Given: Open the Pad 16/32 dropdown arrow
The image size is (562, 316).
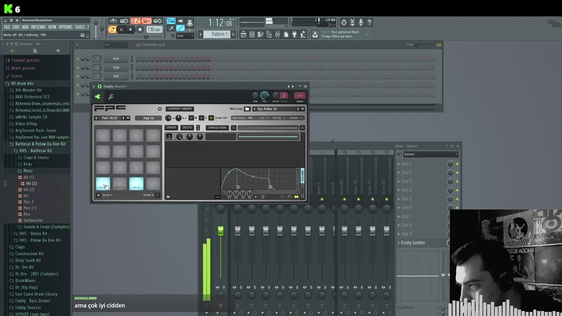Looking at the screenshot, I should (x=128, y=118).
